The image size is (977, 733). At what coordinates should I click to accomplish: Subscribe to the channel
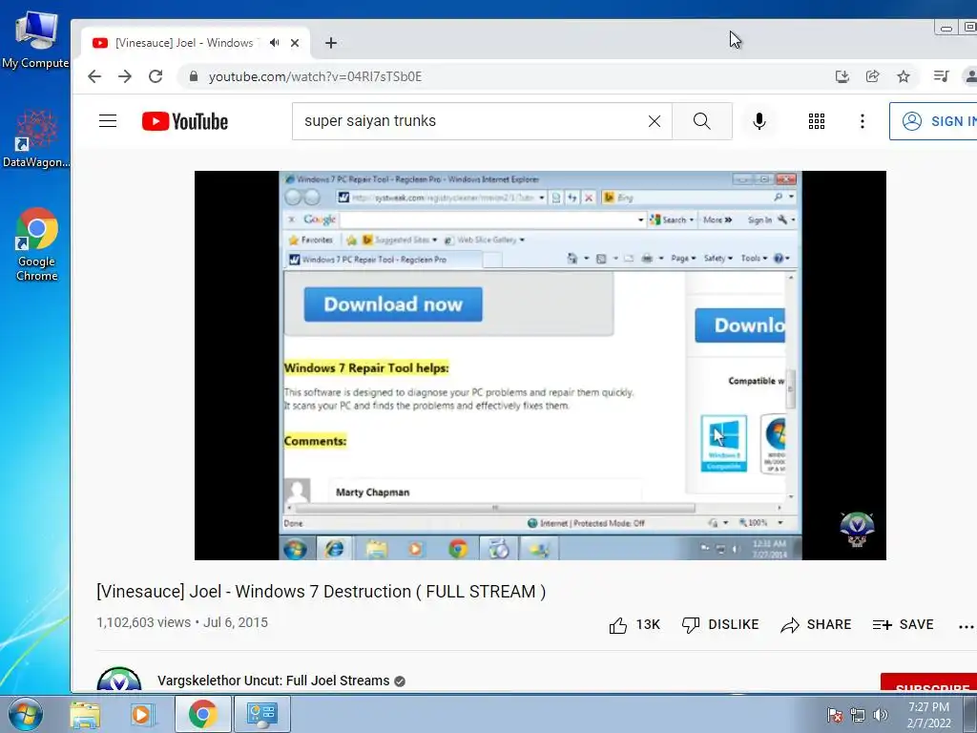click(x=929, y=683)
